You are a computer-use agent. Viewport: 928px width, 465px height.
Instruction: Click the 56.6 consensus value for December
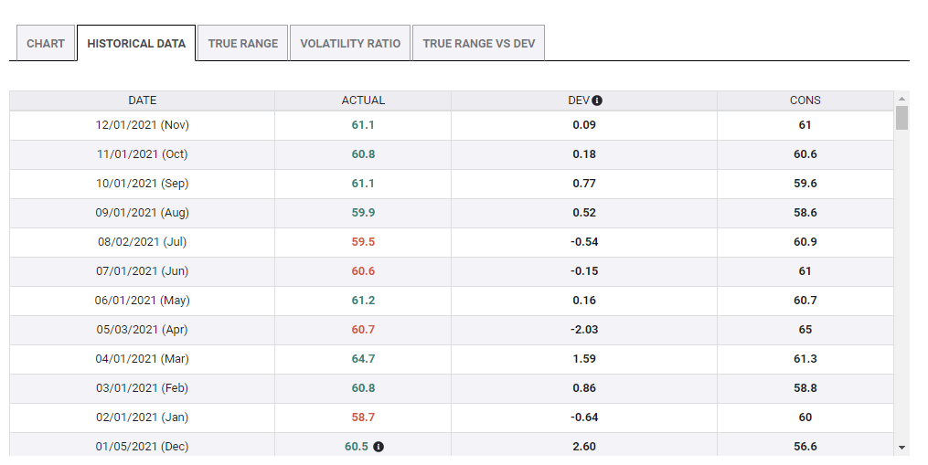[805, 447]
